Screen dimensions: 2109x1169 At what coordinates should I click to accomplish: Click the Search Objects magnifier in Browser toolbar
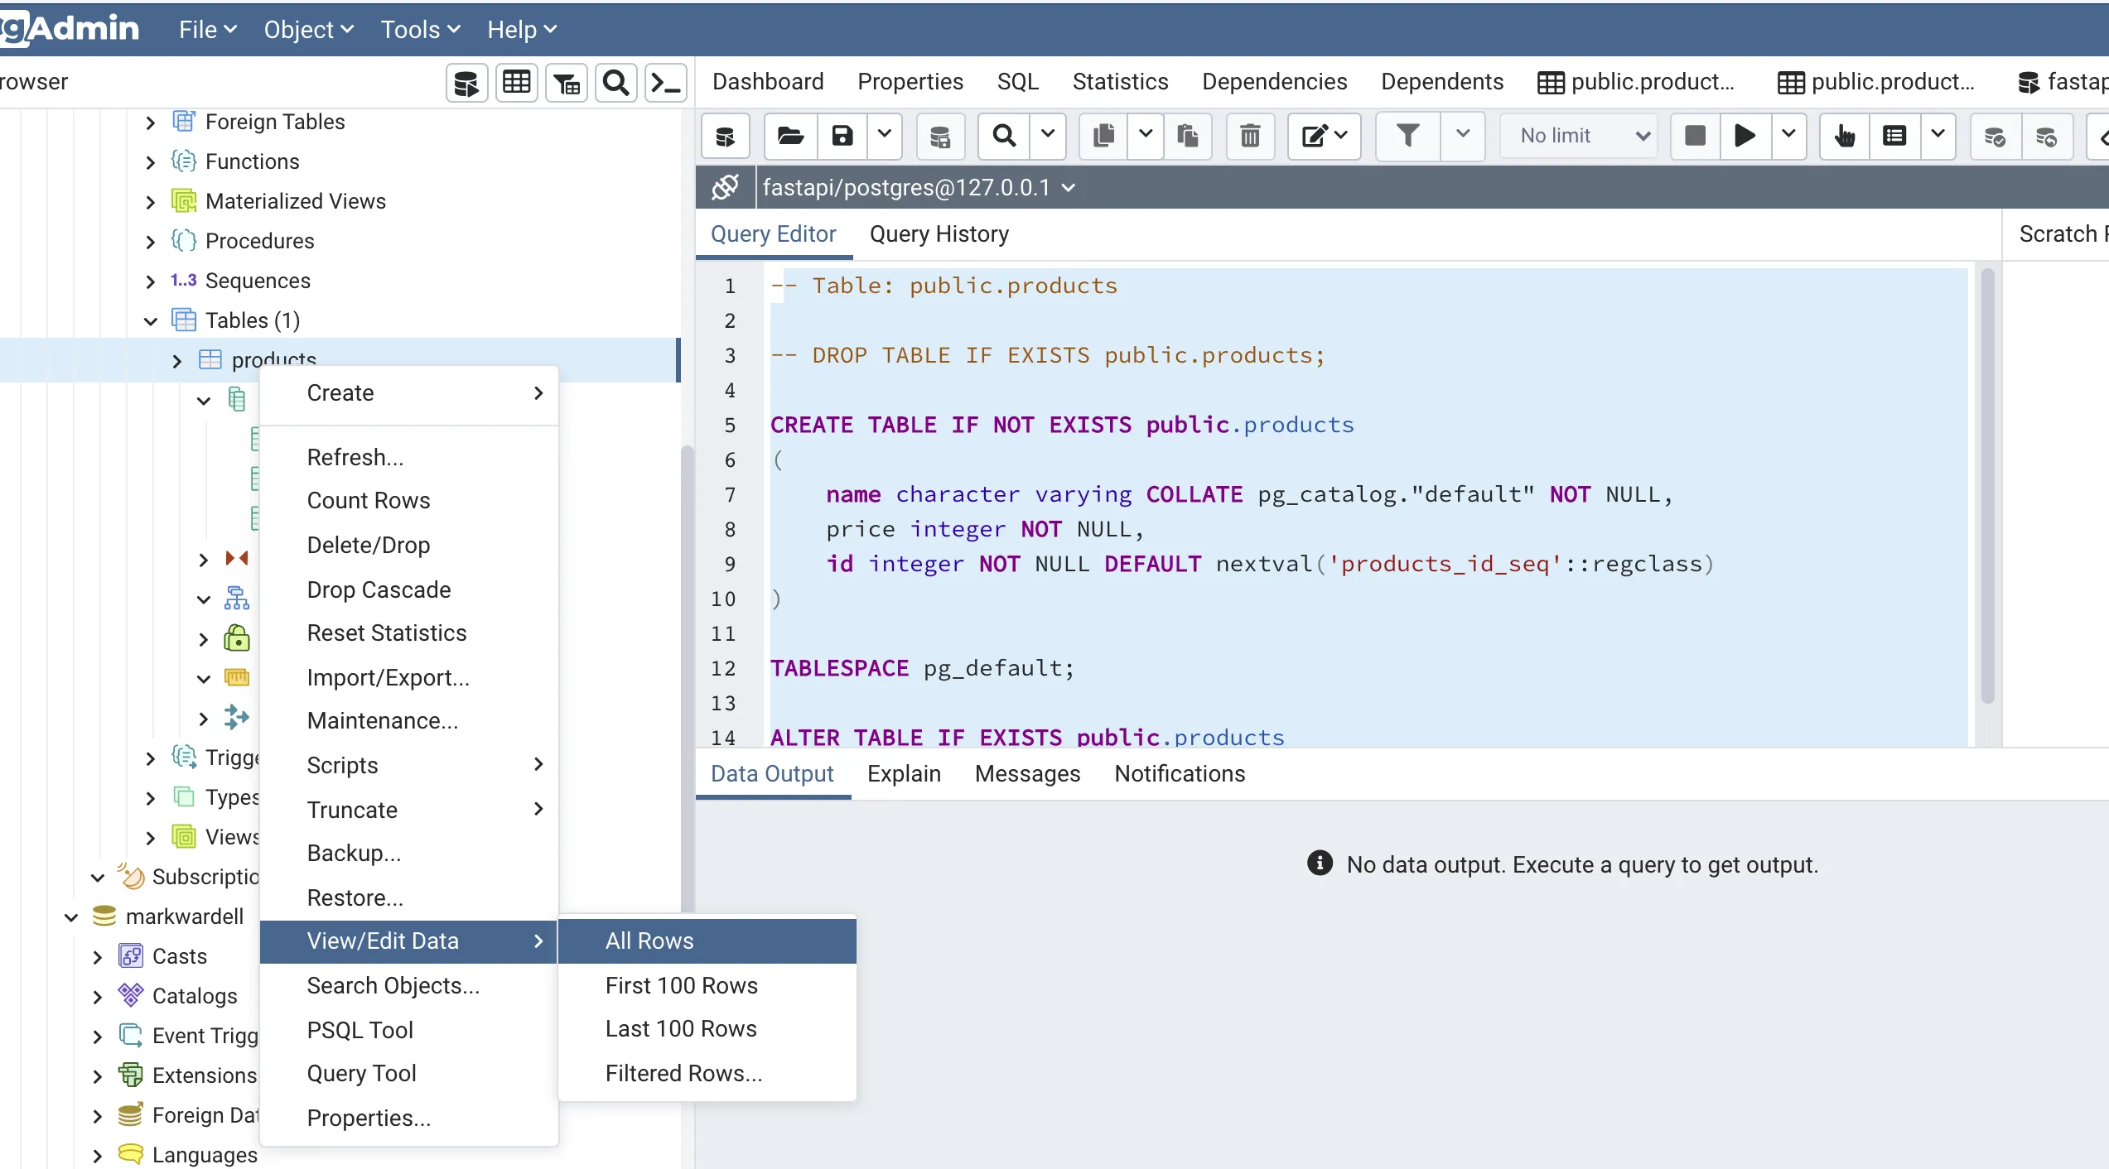point(615,82)
